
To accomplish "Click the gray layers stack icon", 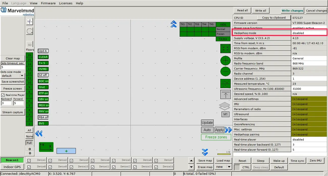I will click(x=225, y=106).
